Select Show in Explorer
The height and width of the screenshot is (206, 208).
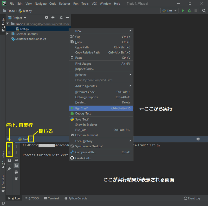[x=101, y=125]
